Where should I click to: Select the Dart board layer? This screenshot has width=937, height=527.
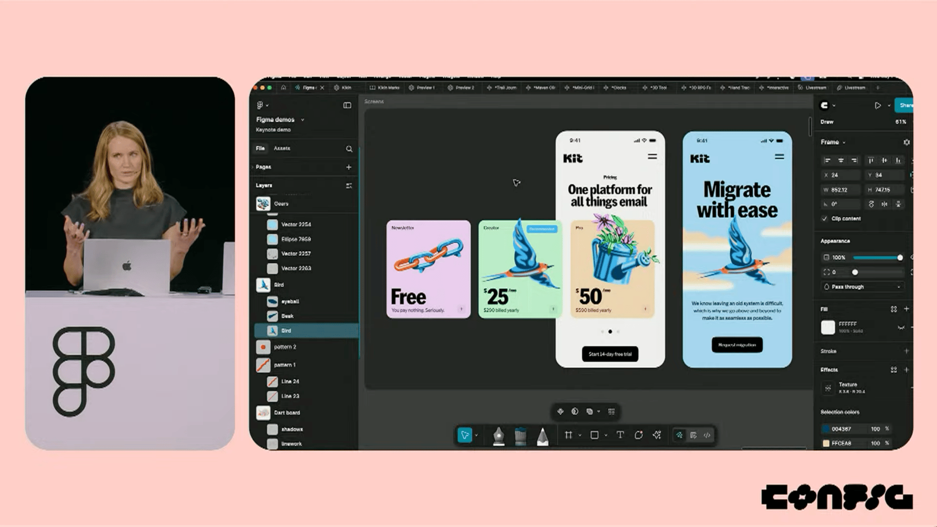(306, 413)
